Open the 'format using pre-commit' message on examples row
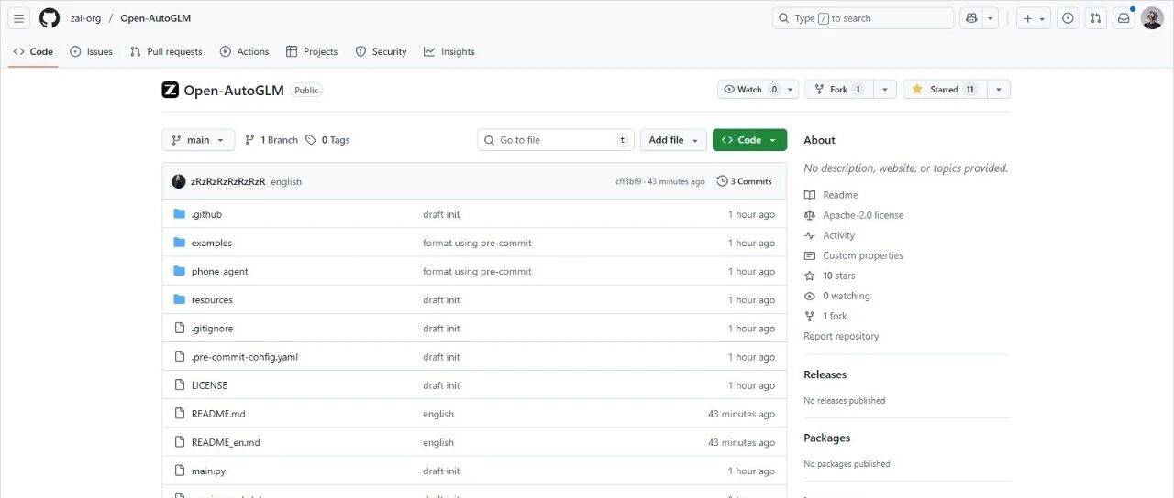The image size is (1174, 498). tap(477, 243)
